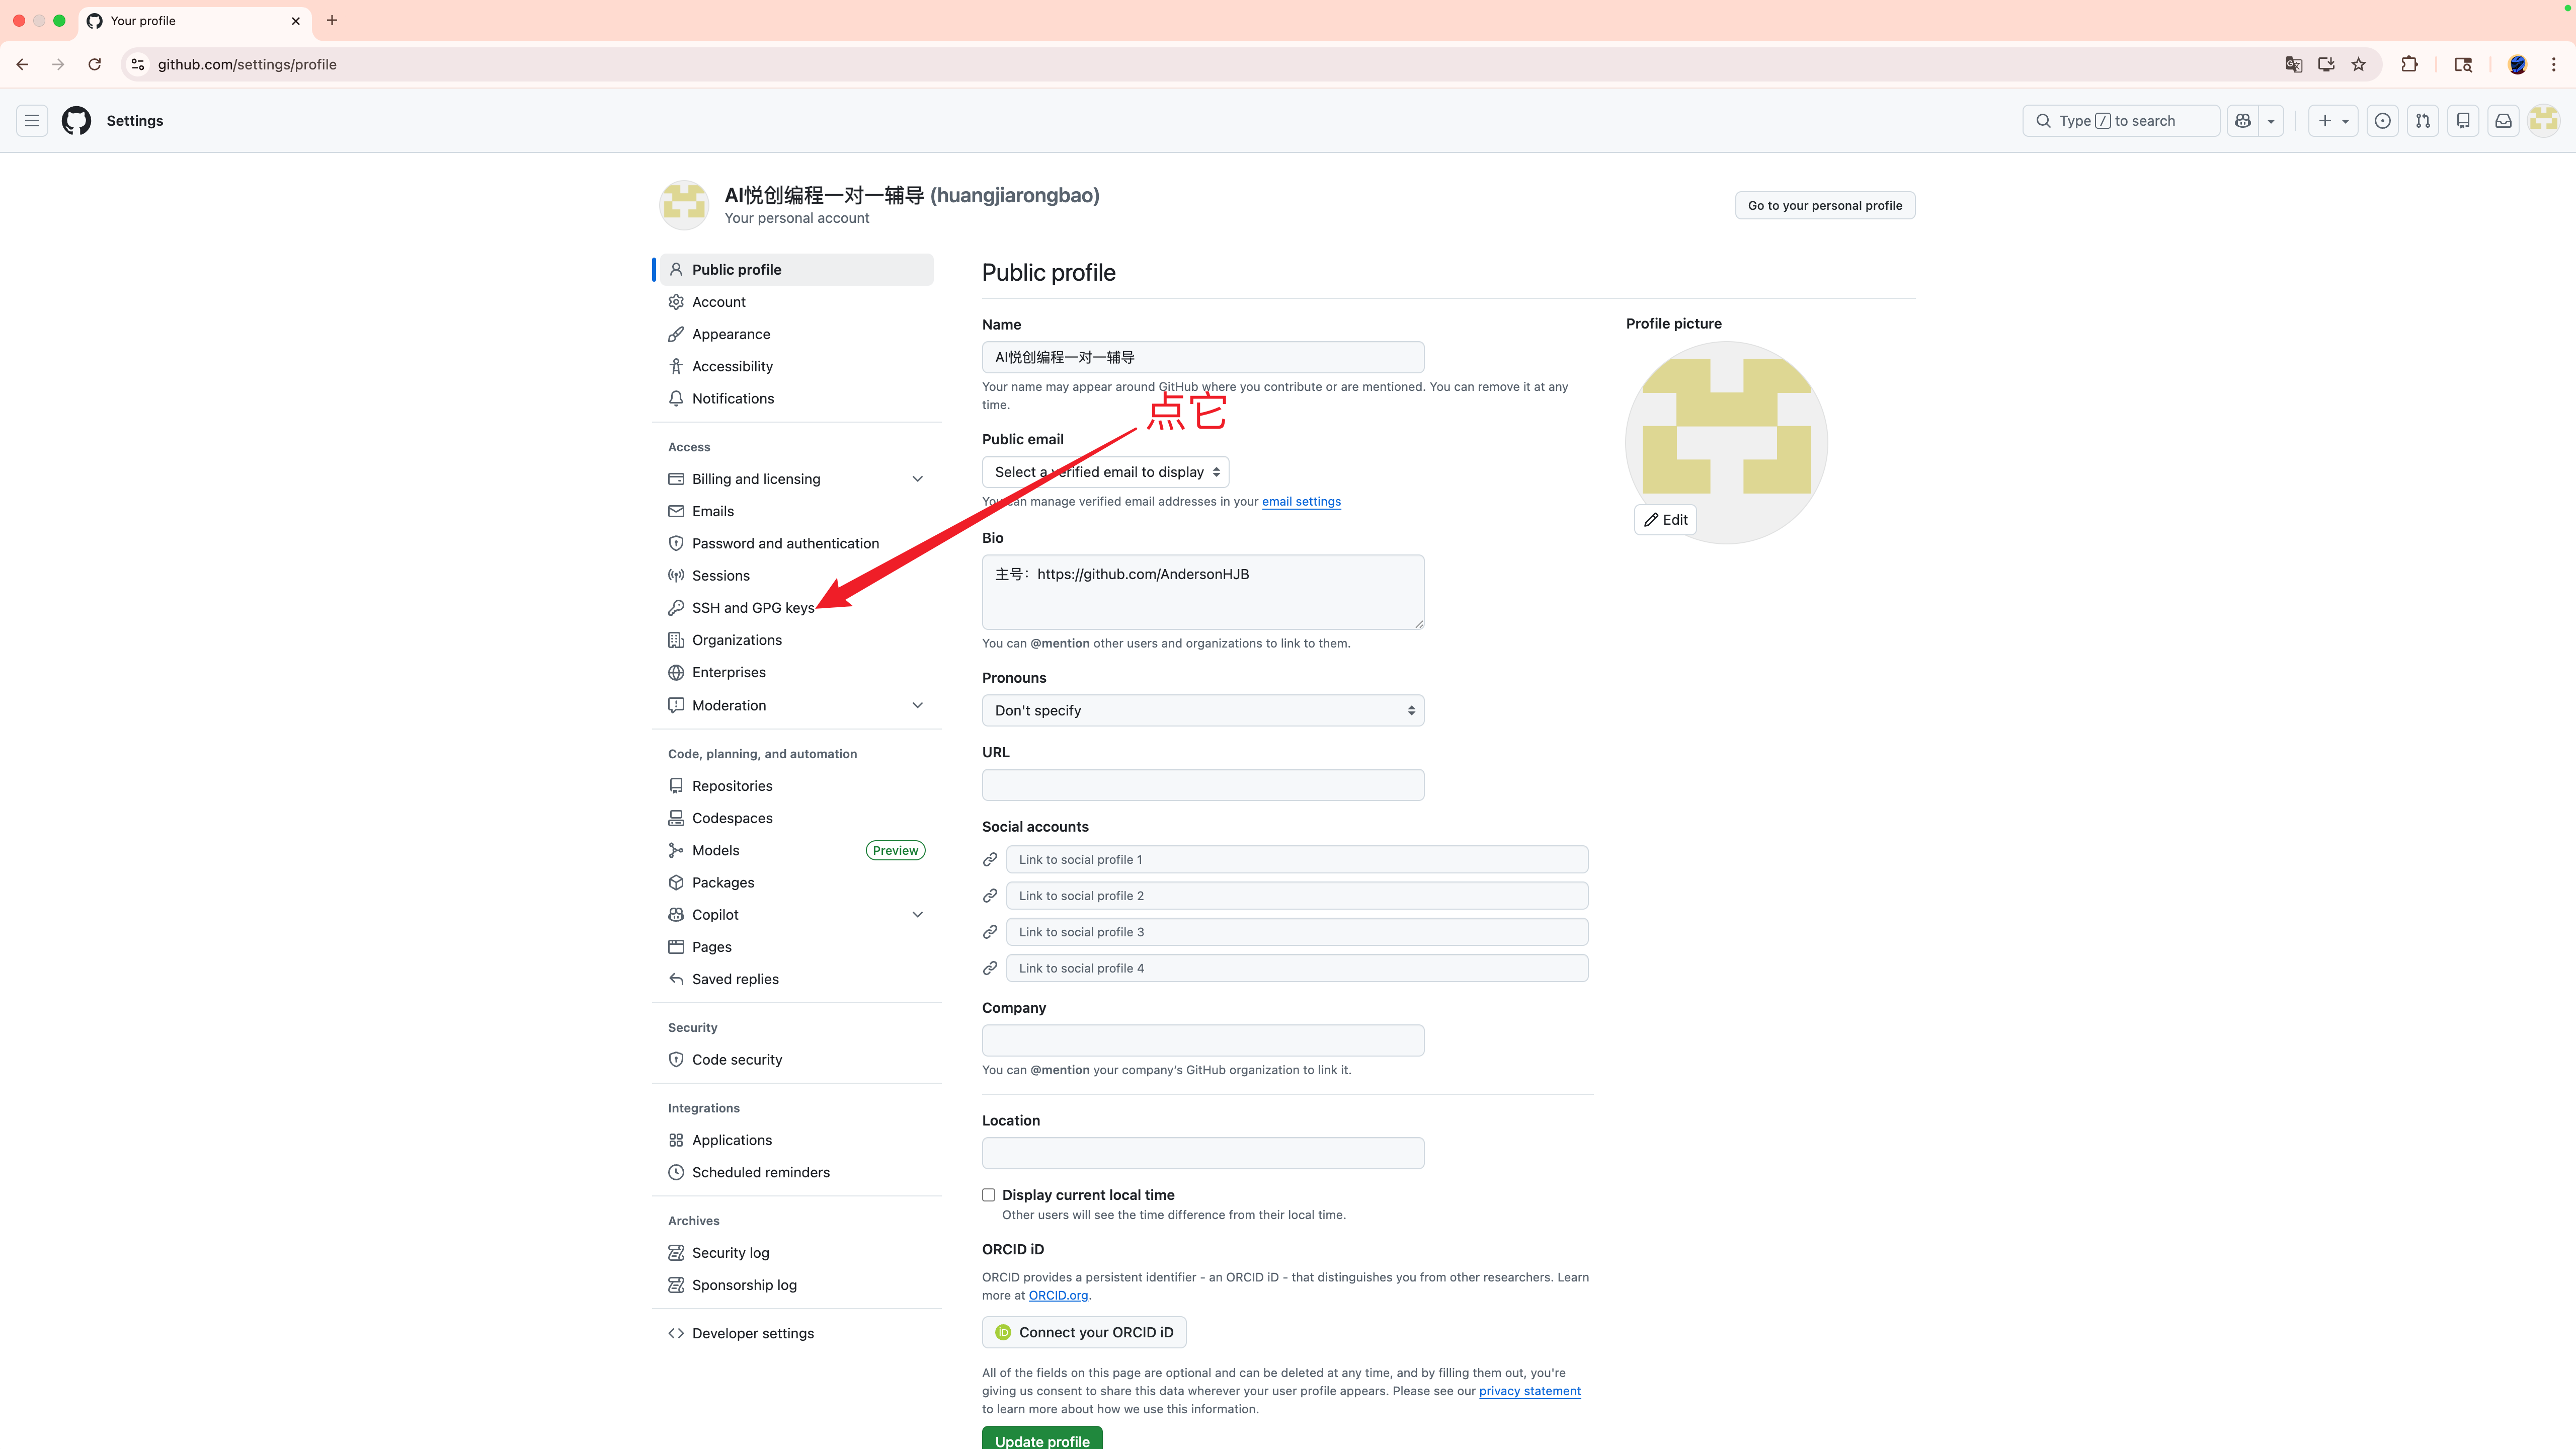Open the browser extensions puzzle icon

tap(2409, 64)
